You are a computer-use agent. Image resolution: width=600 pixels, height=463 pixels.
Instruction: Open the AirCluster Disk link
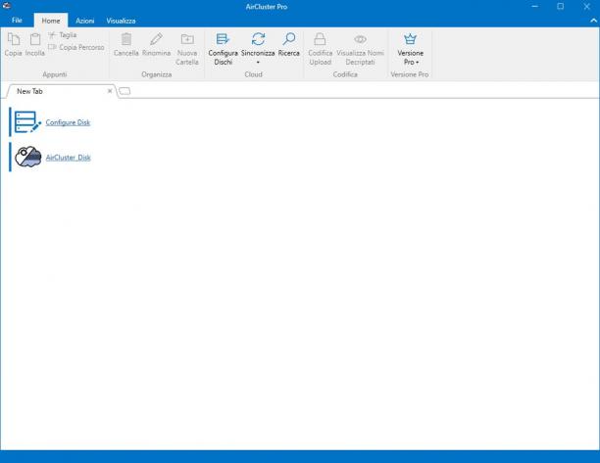68,158
